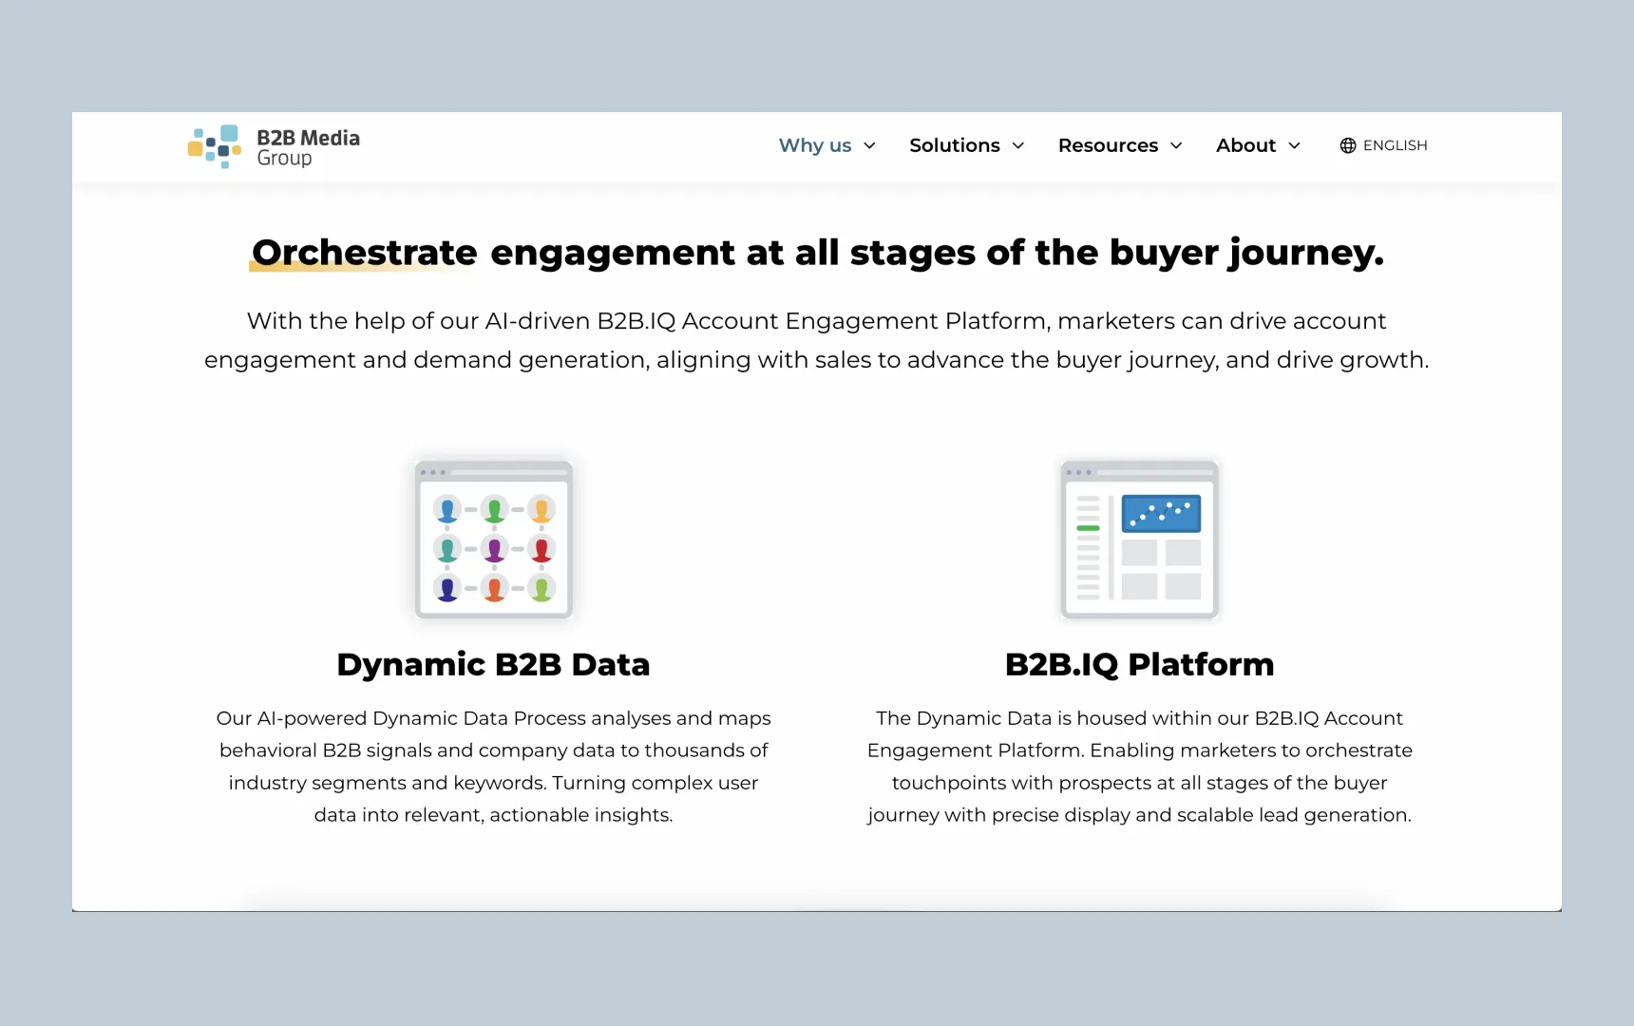Screen dimensions: 1634x1026
Task: Open the Why us menu
Action: click(x=814, y=145)
